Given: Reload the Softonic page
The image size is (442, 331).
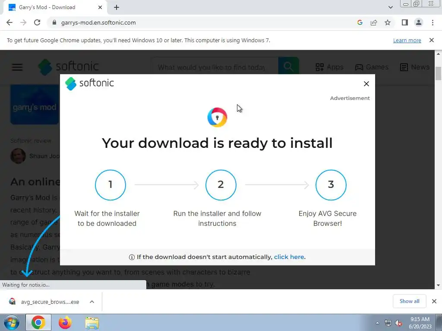Looking at the screenshot, I should [x=37, y=22].
